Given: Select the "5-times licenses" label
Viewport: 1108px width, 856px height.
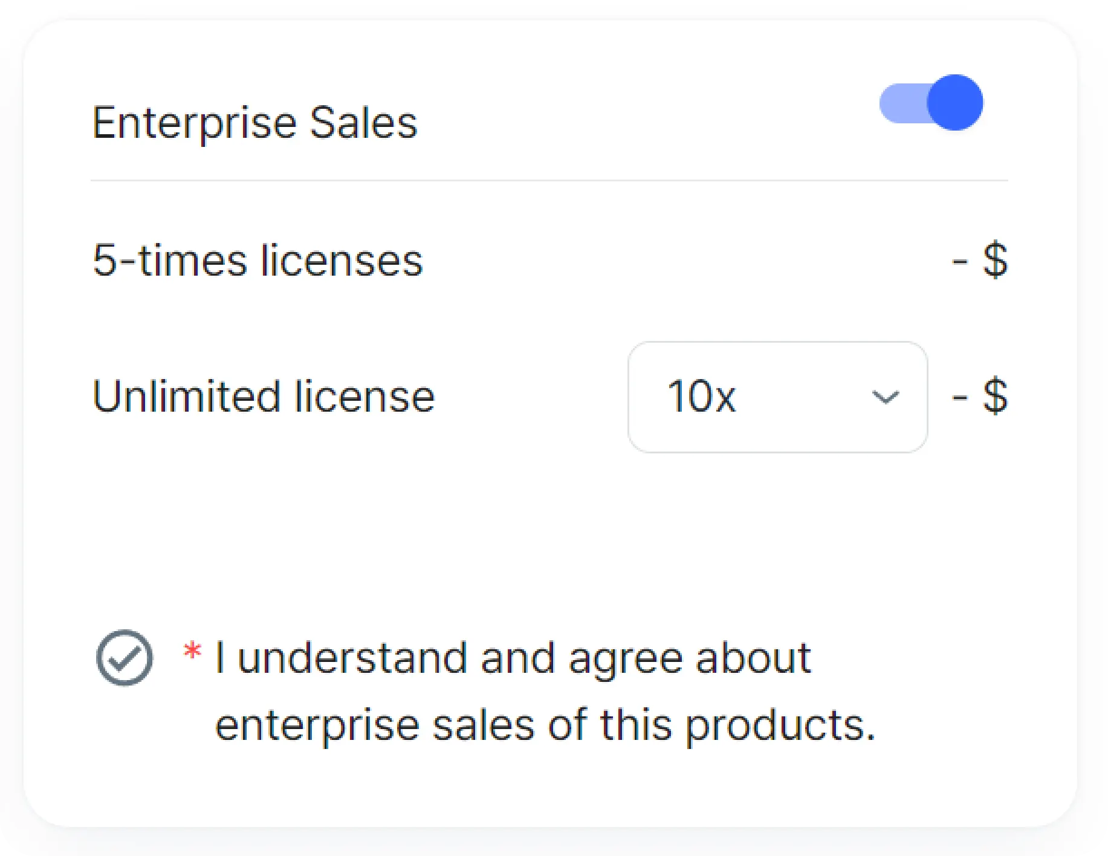Looking at the screenshot, I should (258, 261).
